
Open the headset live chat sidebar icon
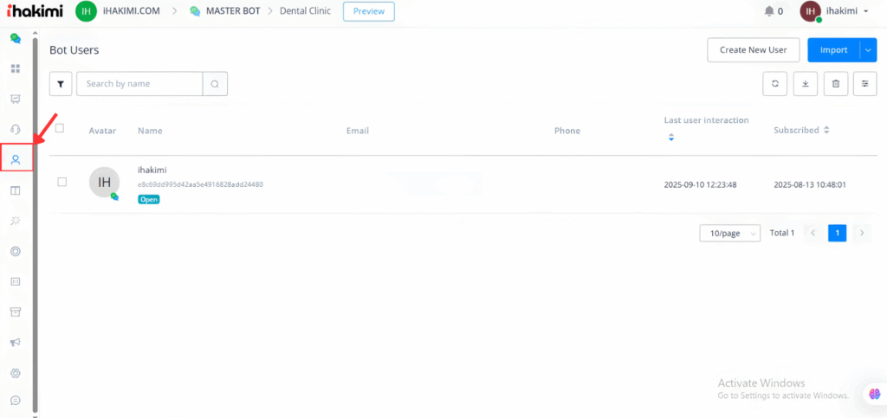point(15,130)
